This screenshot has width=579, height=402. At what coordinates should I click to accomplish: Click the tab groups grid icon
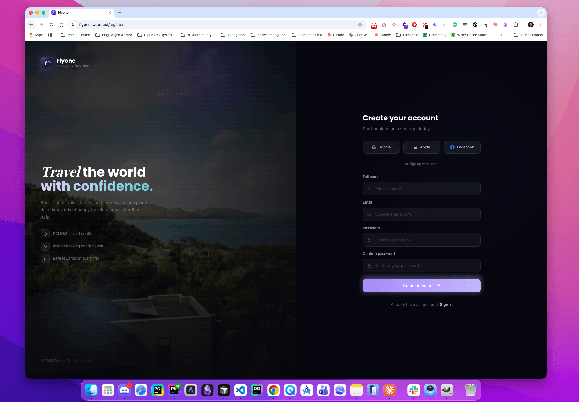point(50,35)
